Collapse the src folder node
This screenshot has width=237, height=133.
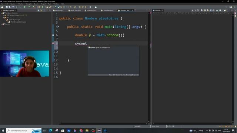click(3, 17)
